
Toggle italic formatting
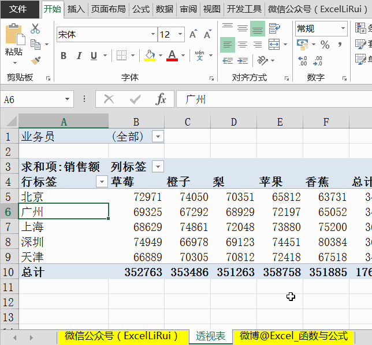79,56
